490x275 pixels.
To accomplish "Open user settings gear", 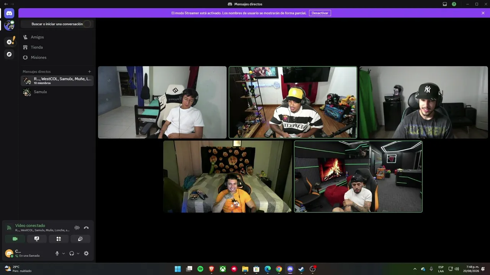I will (x=86, y=253).
